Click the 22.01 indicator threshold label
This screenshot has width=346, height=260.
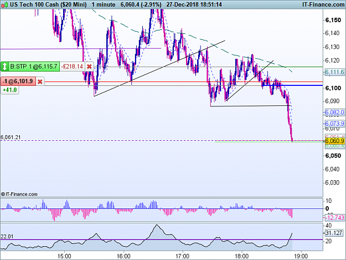[7, 237]
